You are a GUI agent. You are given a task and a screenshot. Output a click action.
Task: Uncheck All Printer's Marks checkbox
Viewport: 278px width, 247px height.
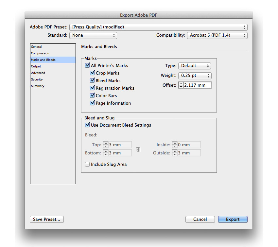87,65
